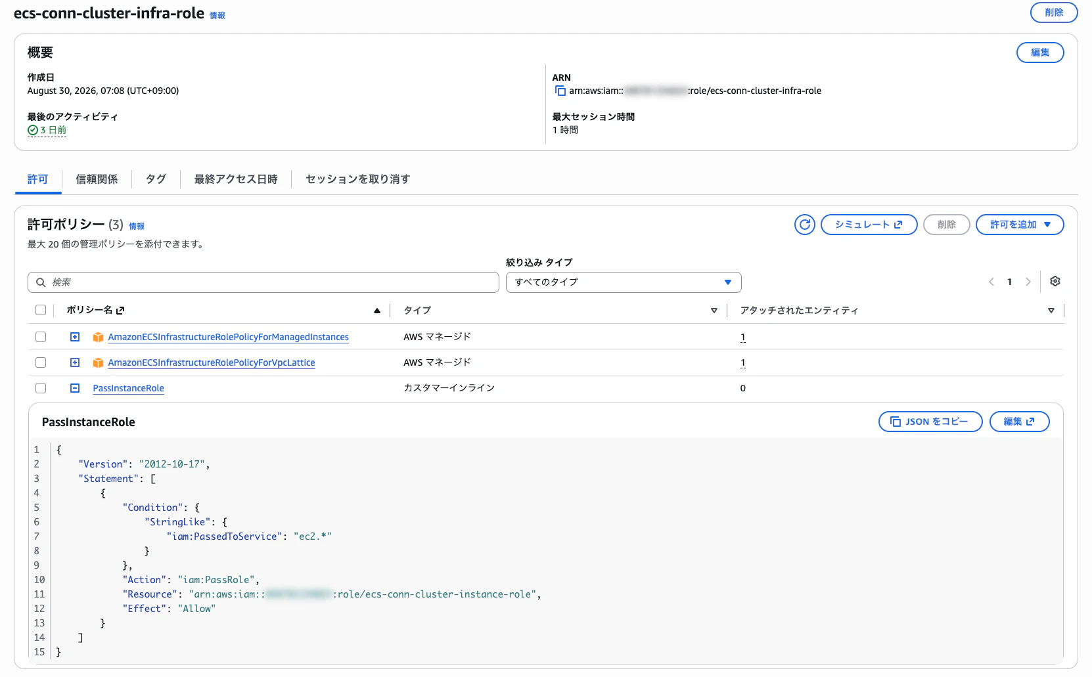Image resolution: width=1092 pixels, height=677 pixels.
Task: Click page number 1 in pagination
Action: click(1010, 282)
